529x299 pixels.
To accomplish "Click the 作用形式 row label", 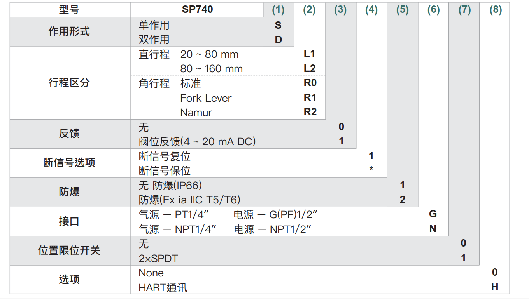I will click(69, 32).
